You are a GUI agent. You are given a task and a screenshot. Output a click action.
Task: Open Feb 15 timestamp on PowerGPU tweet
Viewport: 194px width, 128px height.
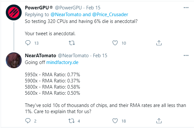point(93,8)
